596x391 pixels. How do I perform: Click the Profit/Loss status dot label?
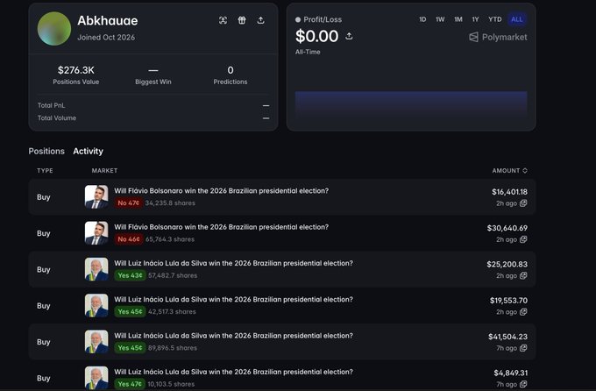[318, 19]
